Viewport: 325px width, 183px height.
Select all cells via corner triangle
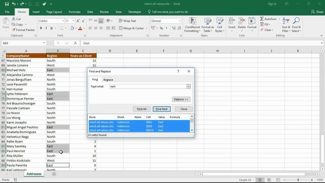click(3, 51)
